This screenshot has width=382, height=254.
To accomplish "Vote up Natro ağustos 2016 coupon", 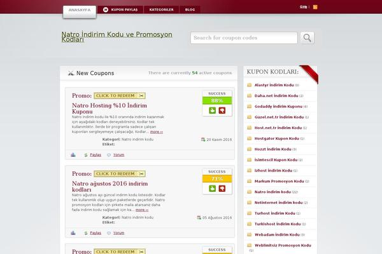I will (212, 189).
